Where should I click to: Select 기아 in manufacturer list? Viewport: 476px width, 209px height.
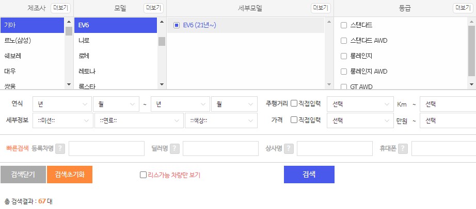32,25
